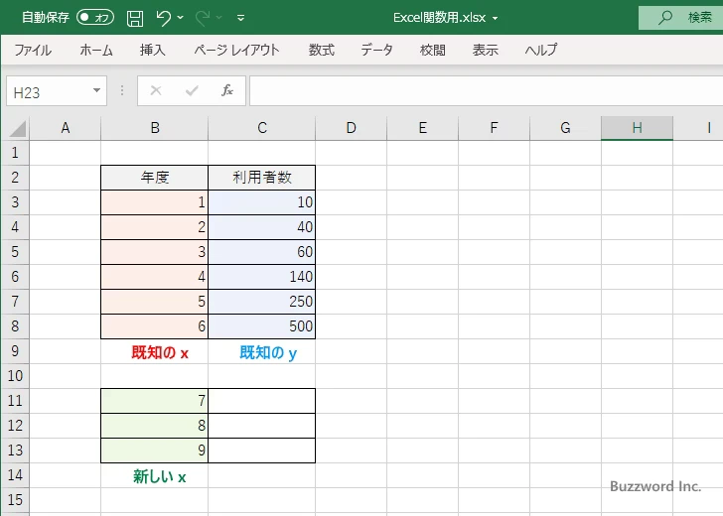723x516 pixels.
Task: Switch to the 挿入 tab
Action: pos(153,50)
